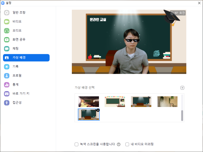
Task: Add a new virtual background with plus icon
Action: click(x=182, y=88)
